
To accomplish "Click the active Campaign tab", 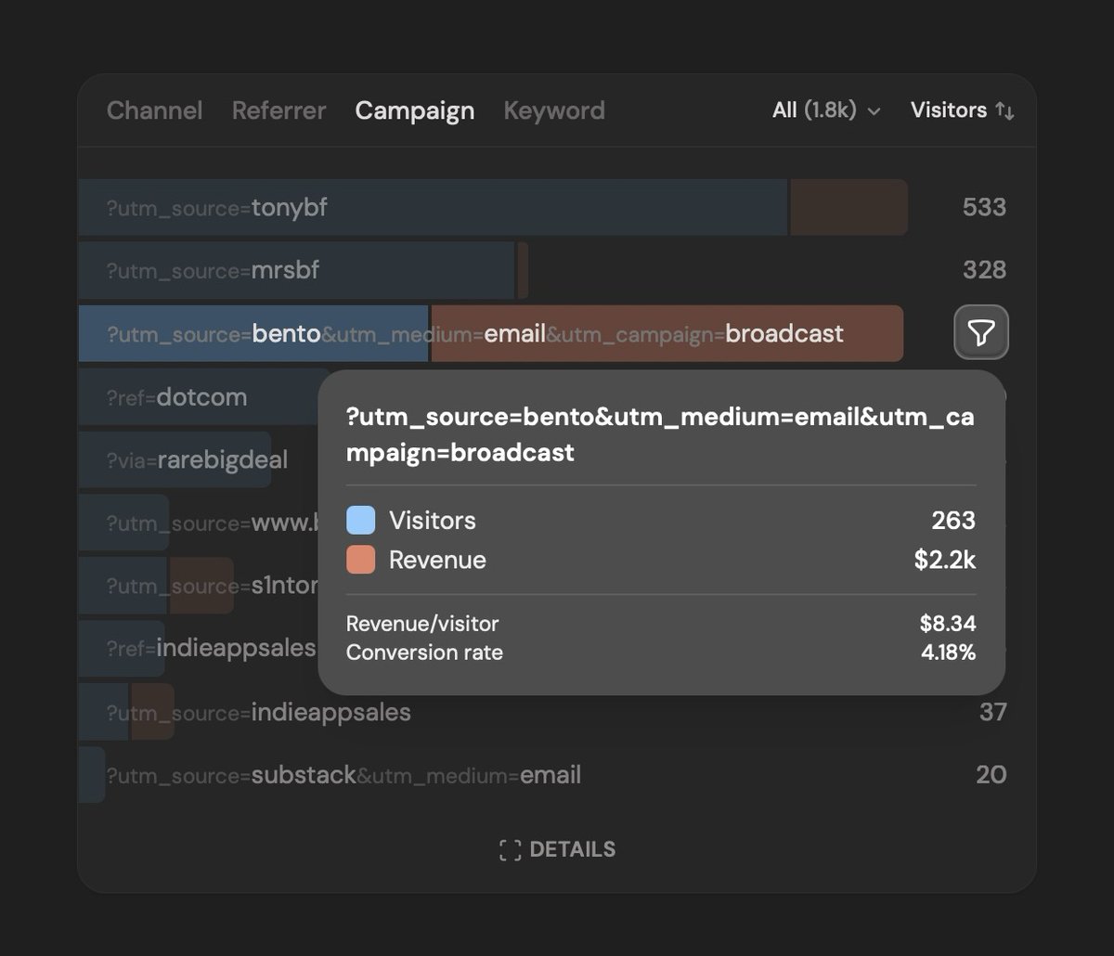I will tap(414, 110).
